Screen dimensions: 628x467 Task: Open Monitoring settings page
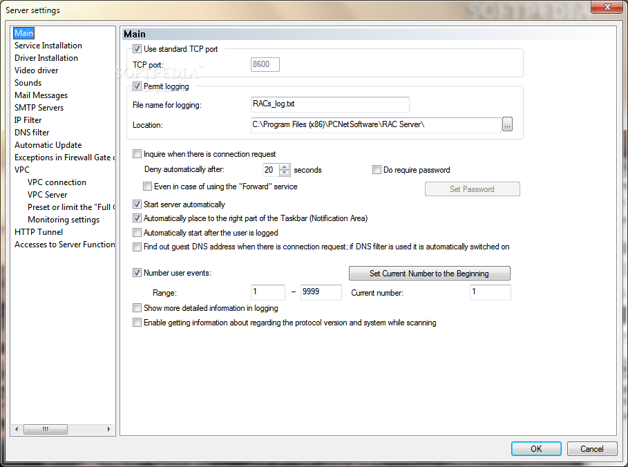64,220
